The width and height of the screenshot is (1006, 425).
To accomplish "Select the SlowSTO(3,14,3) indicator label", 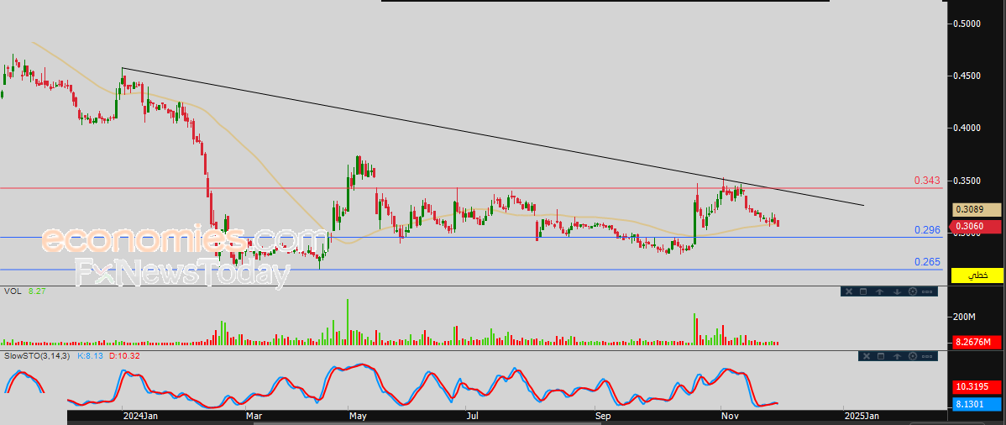I will [38, 357].
